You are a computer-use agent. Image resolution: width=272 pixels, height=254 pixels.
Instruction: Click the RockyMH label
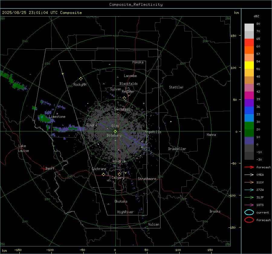(x=80, y=85)
